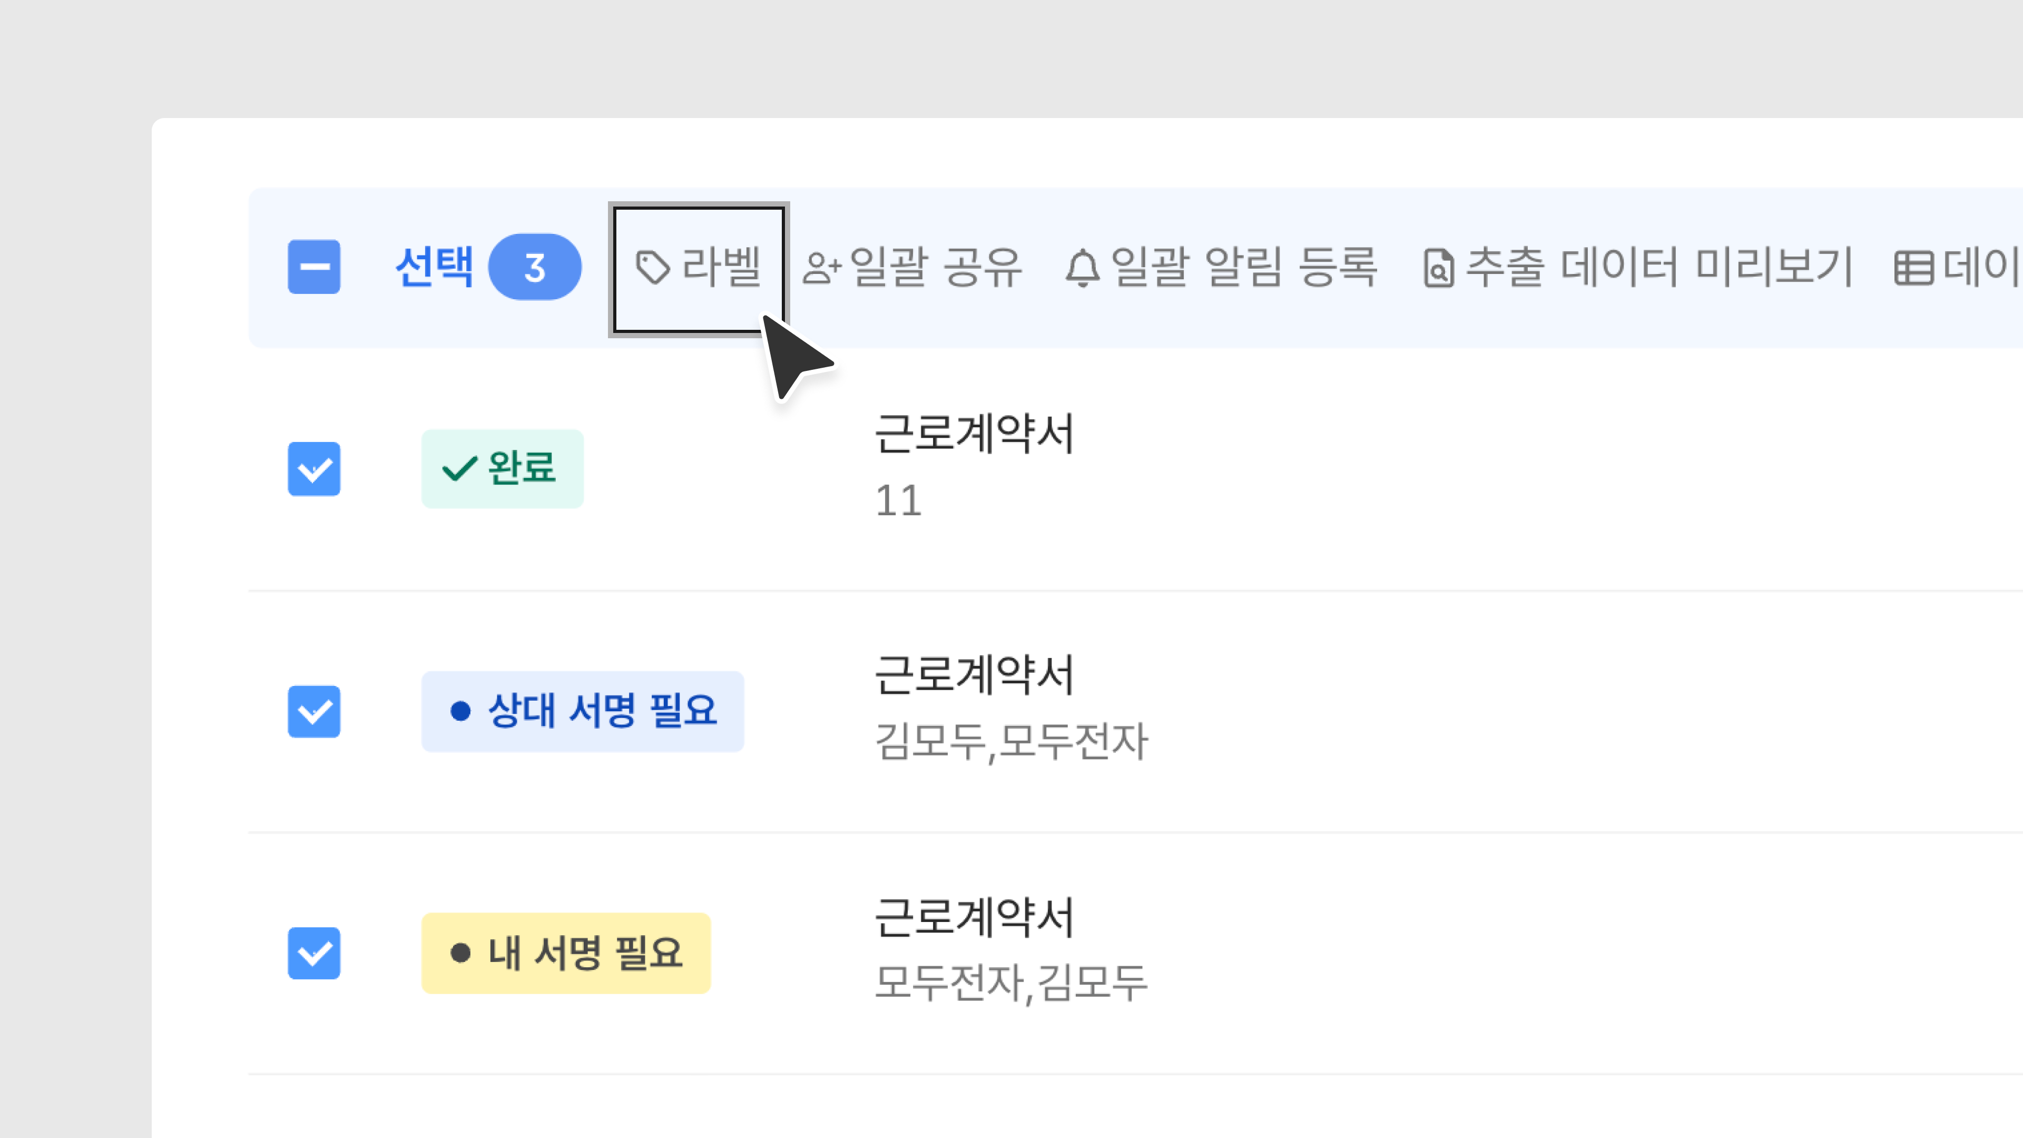Click the dark dot in 내 서명 필요
The height and width of the screenshot is (1138, 2023).
point(460,954)
